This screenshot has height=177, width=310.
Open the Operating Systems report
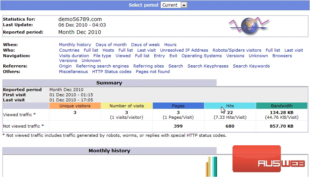click(201, 56)
